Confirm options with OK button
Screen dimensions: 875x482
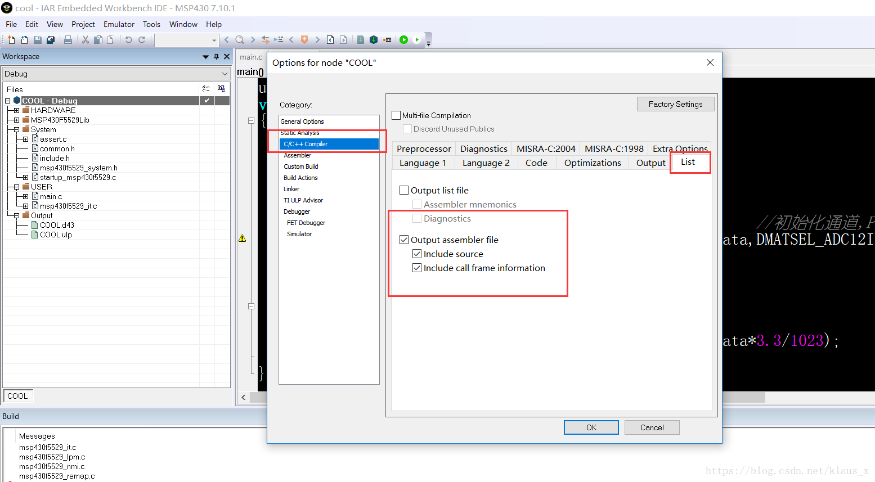pyautogui.click(x=591, y=427)
